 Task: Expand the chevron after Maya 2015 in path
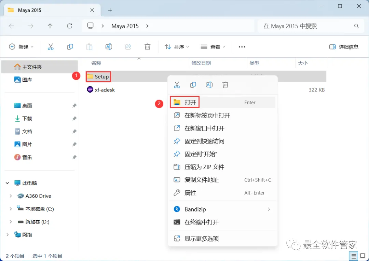(147, 26)
